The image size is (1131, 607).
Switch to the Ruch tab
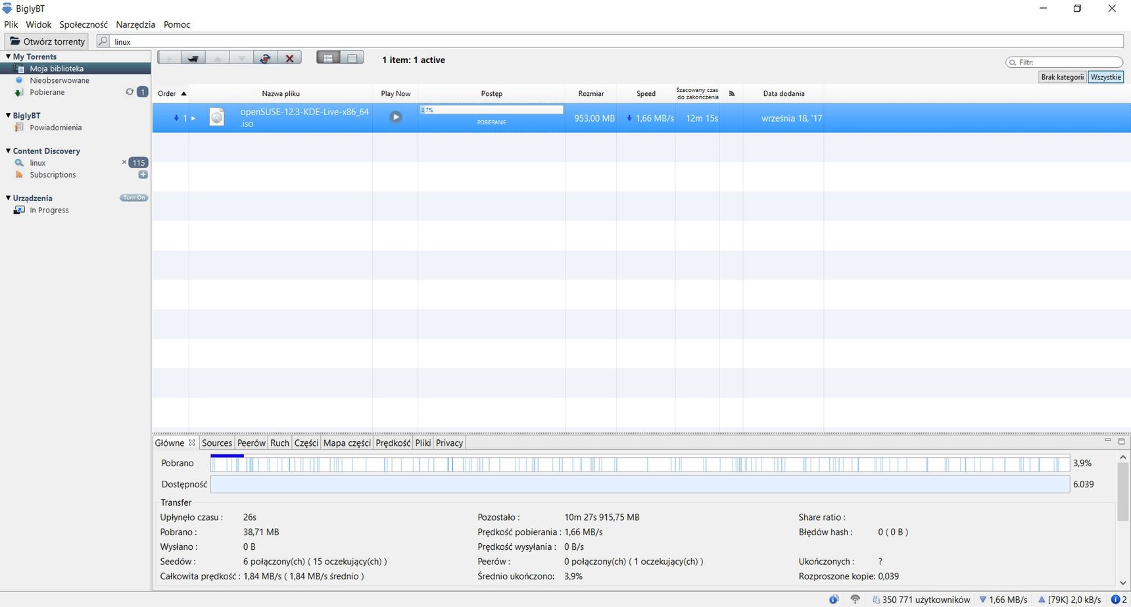click(x=279, y=443)
